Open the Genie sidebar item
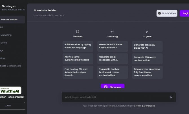The image size is (189, 114). [4, 43]
